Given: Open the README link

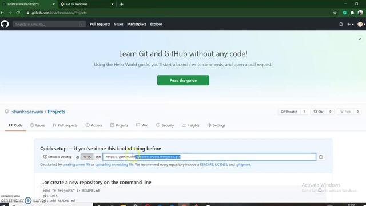Looking at the screenshot, I should point(206,165).
